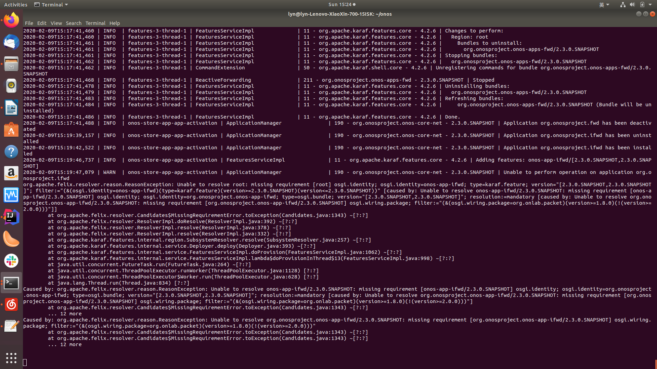
Task: Show Applications grid button
Action: (x=11, y=358)
